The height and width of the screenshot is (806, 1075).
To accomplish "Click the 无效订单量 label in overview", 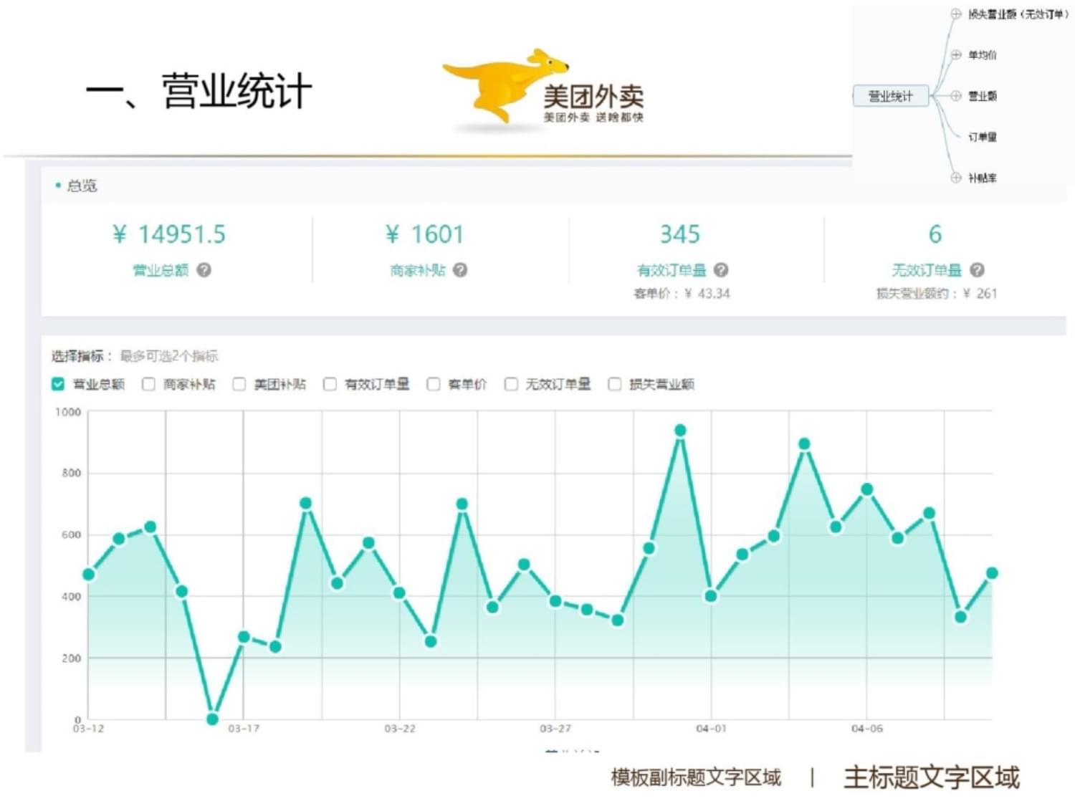I will [x=927, y=270].
